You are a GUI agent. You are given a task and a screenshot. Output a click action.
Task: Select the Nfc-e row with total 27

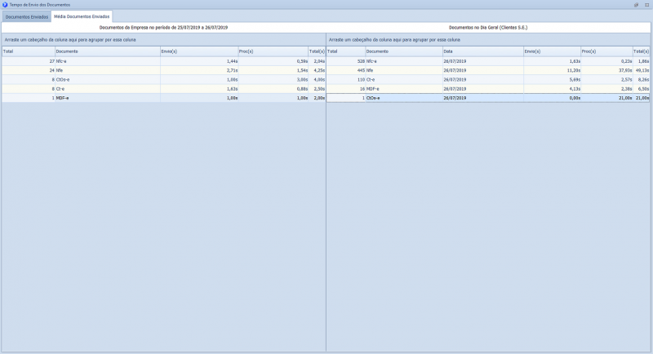click(106, 61)
